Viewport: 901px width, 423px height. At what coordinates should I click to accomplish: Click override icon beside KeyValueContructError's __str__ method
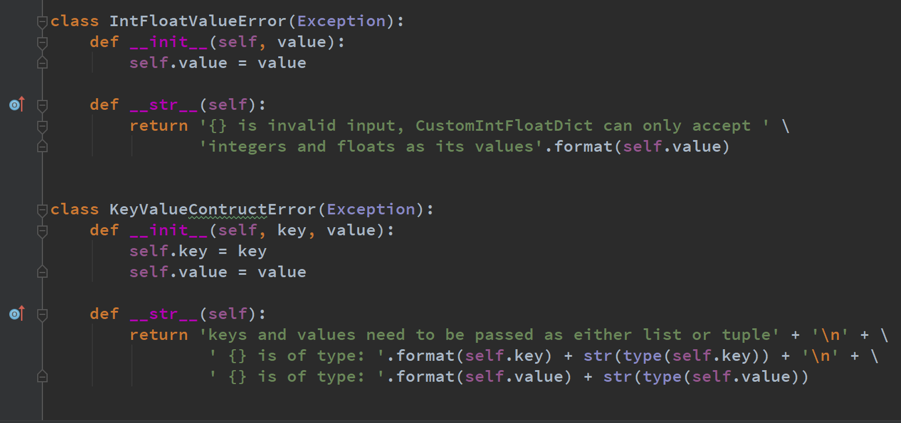[17, 314]
